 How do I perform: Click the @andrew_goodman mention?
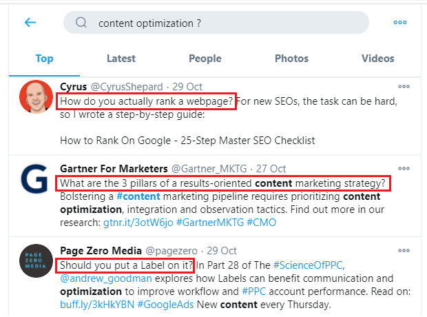(x=100, y=279)
